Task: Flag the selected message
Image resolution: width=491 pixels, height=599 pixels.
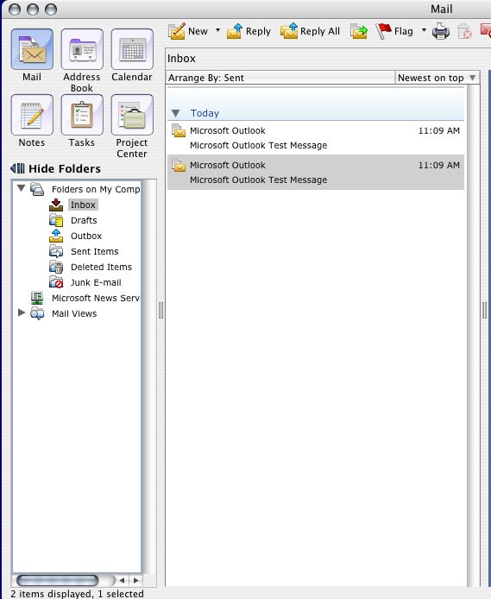Action: (395, 31)
